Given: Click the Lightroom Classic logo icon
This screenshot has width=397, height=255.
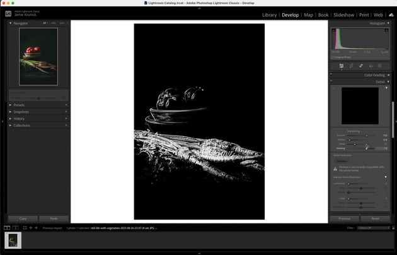Looking at the screenshot, I should (8, 14).
